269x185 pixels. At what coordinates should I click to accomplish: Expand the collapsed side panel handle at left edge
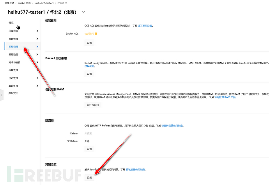(2, 95)
